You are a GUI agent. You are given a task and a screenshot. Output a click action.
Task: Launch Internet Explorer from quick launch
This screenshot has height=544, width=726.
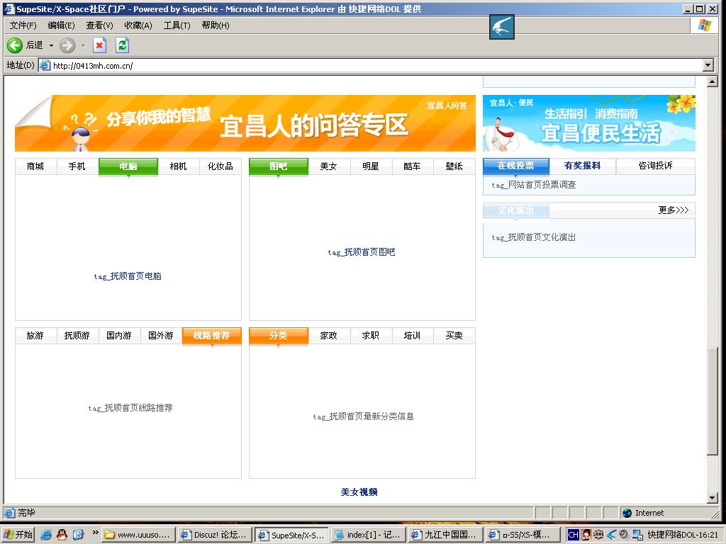pos(46,535)
